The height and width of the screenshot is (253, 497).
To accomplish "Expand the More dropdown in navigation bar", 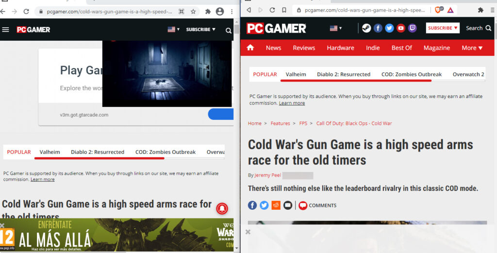I will tap(472, 48).
